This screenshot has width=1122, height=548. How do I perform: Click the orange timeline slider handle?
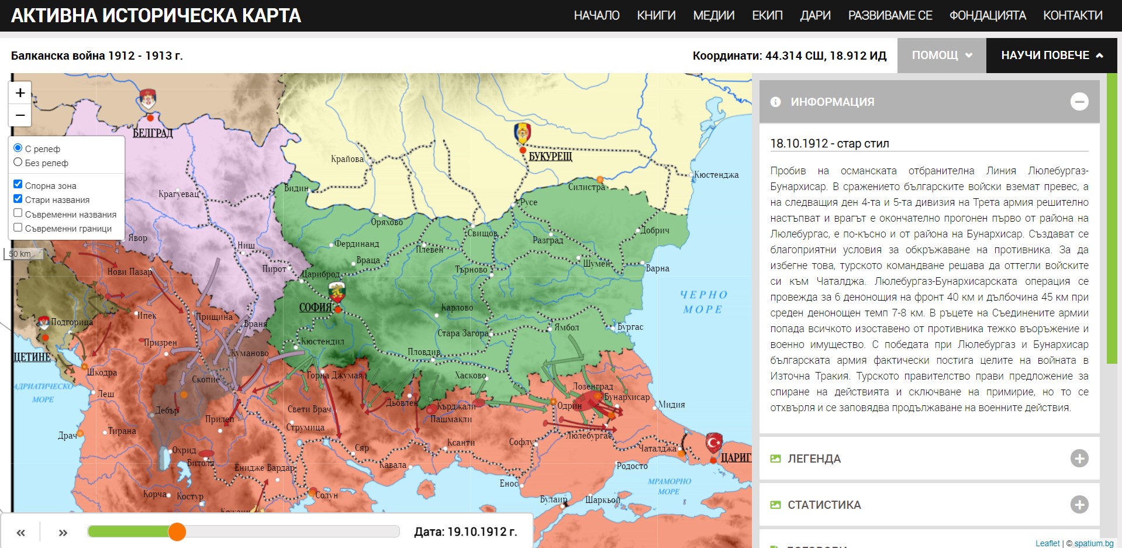177,532
